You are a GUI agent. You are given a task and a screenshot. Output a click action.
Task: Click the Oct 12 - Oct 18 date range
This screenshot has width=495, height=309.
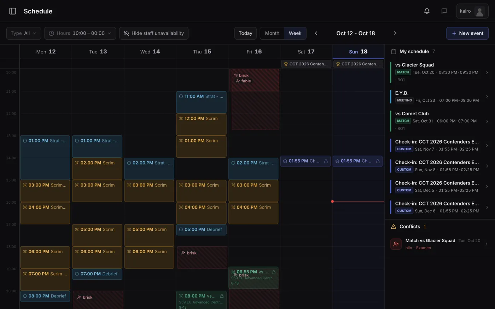pyautogui.click(x=355, y=33)
